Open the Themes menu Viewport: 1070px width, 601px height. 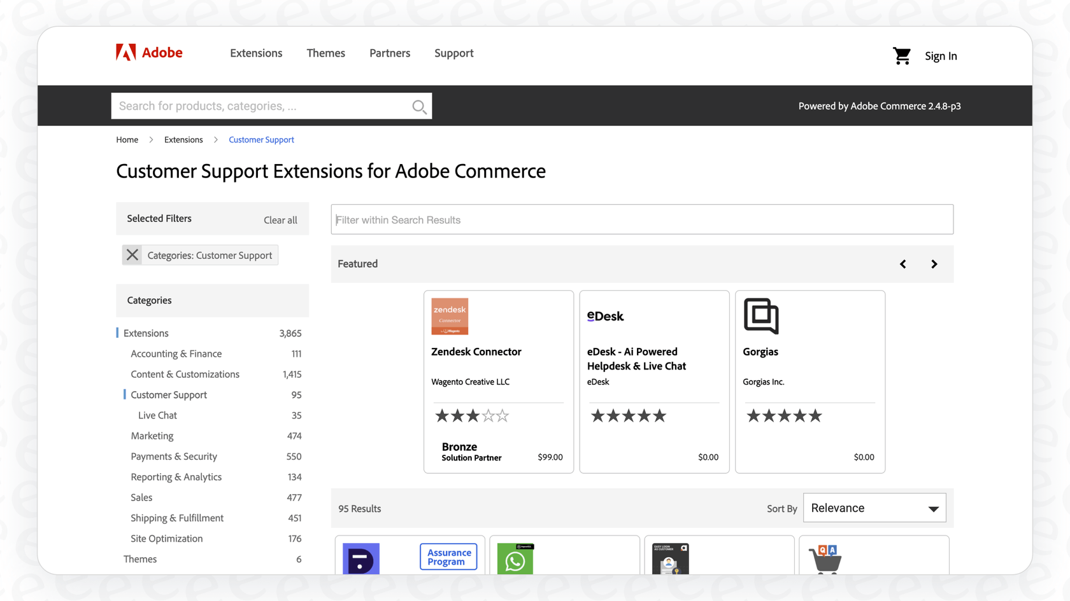click(325, 53)
